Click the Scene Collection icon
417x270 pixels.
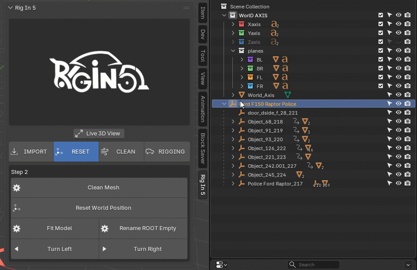click(x=224, y=6)
